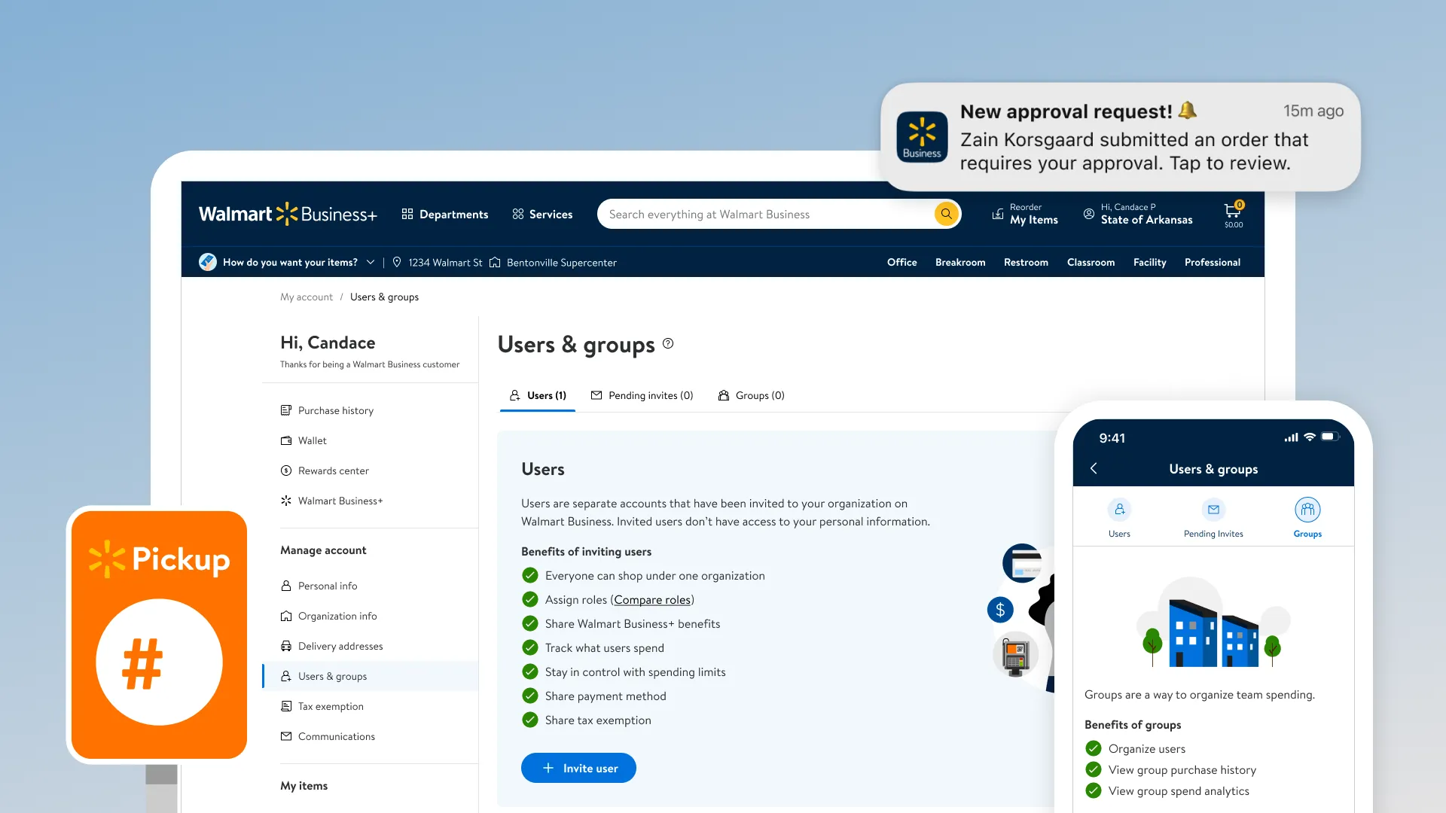The image size is (1446, 813).
Task: Tap the Groups icon in mobile app
Action: click(x=1307, y=510)
